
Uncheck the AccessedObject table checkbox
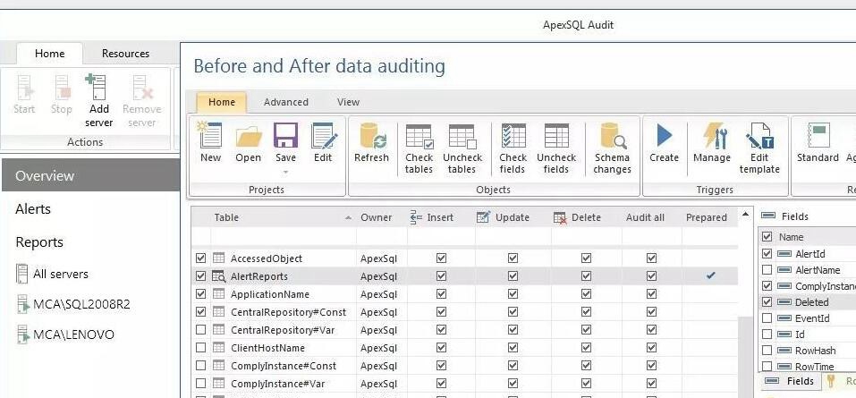pyautogui.click(x=201, y=258)
